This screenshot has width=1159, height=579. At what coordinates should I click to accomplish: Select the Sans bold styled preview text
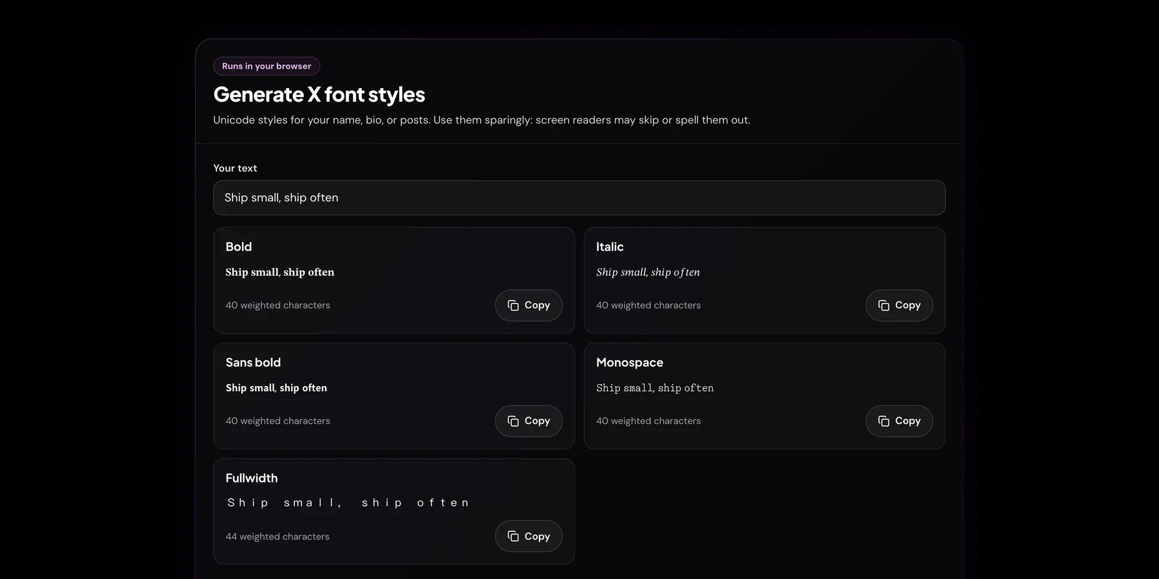pos(276,388)
